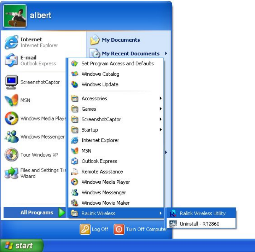Image resolution: width=255 pixels, height=252 pixels.
Task: Expand the Startup submenu arrow
Action: (161, 129)
